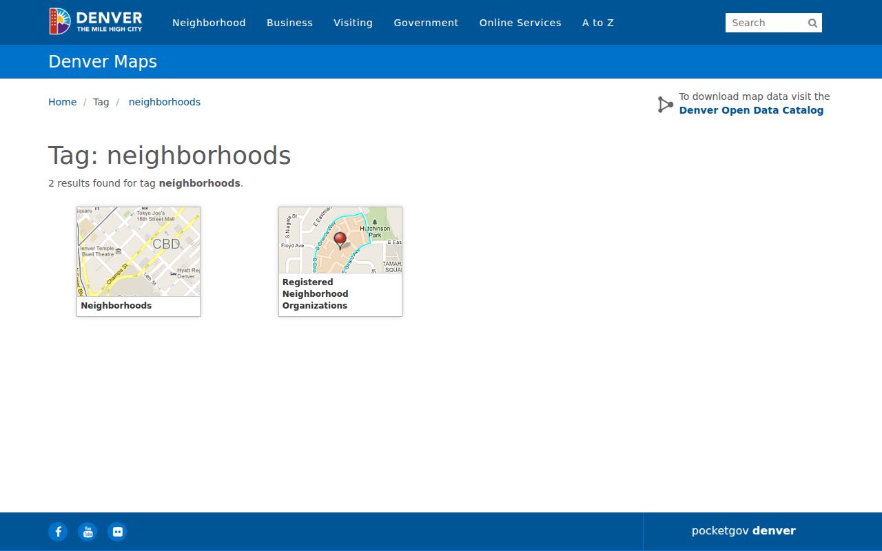Go to the Home breadcrumb link
The width and height of the screenshot is (882, 551).
62,102
